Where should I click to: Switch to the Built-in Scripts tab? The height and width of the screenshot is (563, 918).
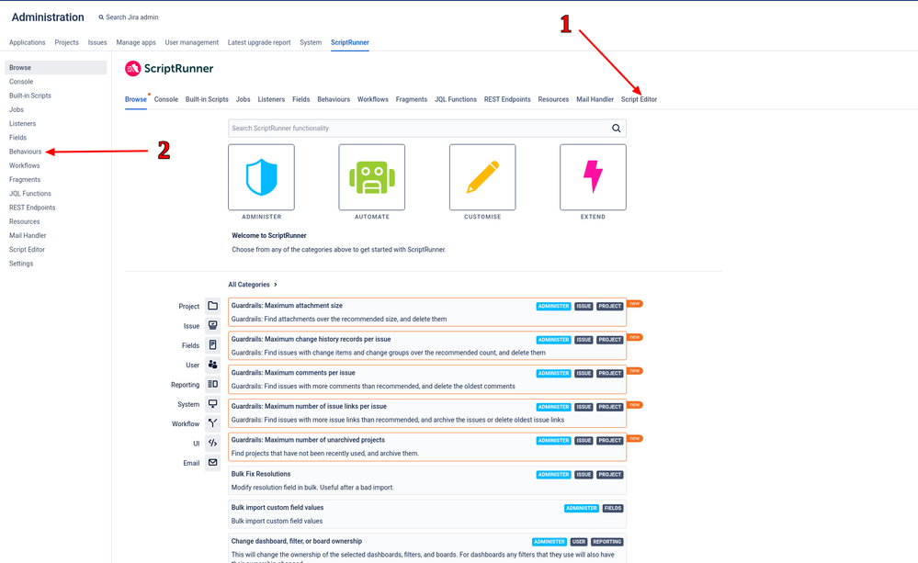pyautogui.click(x=207, y=99)
